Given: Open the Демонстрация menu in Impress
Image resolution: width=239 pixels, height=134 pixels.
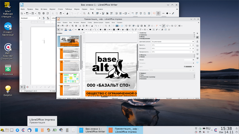Looking at the screenshot, I should coord(98,23).
